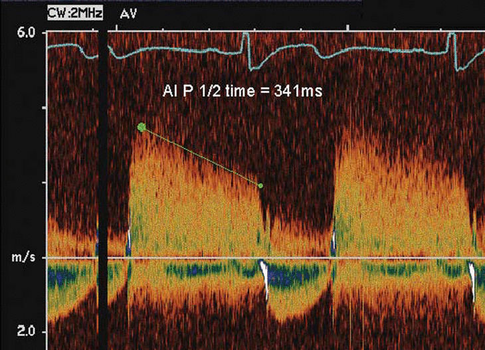The height and width of the screenshot is (350, 485).
Task: Click the rightmost QRS complex on ECG trace
Action: (x=455, y=50)
